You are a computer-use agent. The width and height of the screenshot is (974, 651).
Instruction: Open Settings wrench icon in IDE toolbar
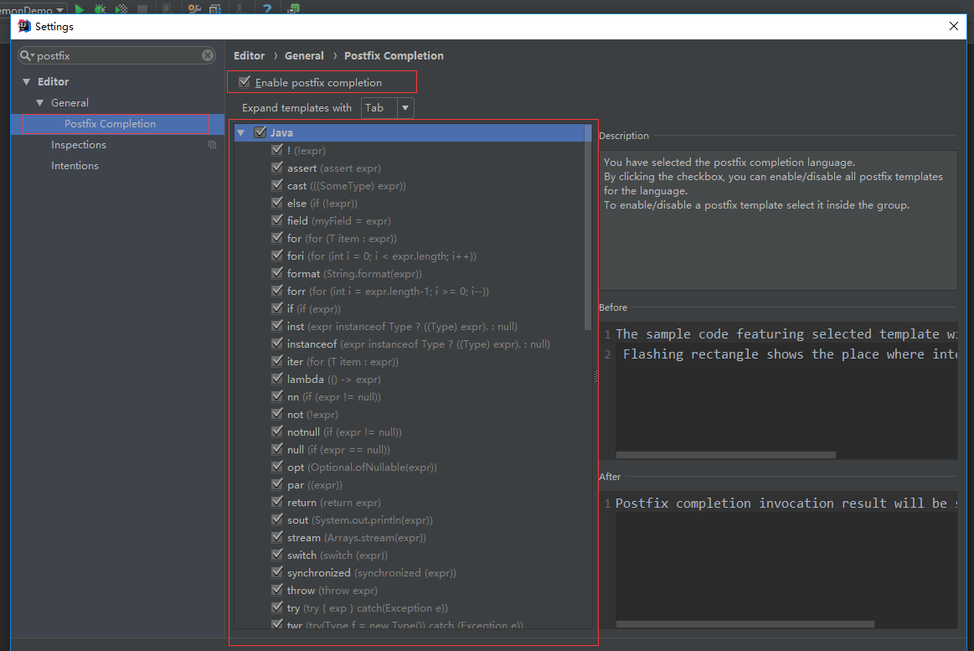194,8
